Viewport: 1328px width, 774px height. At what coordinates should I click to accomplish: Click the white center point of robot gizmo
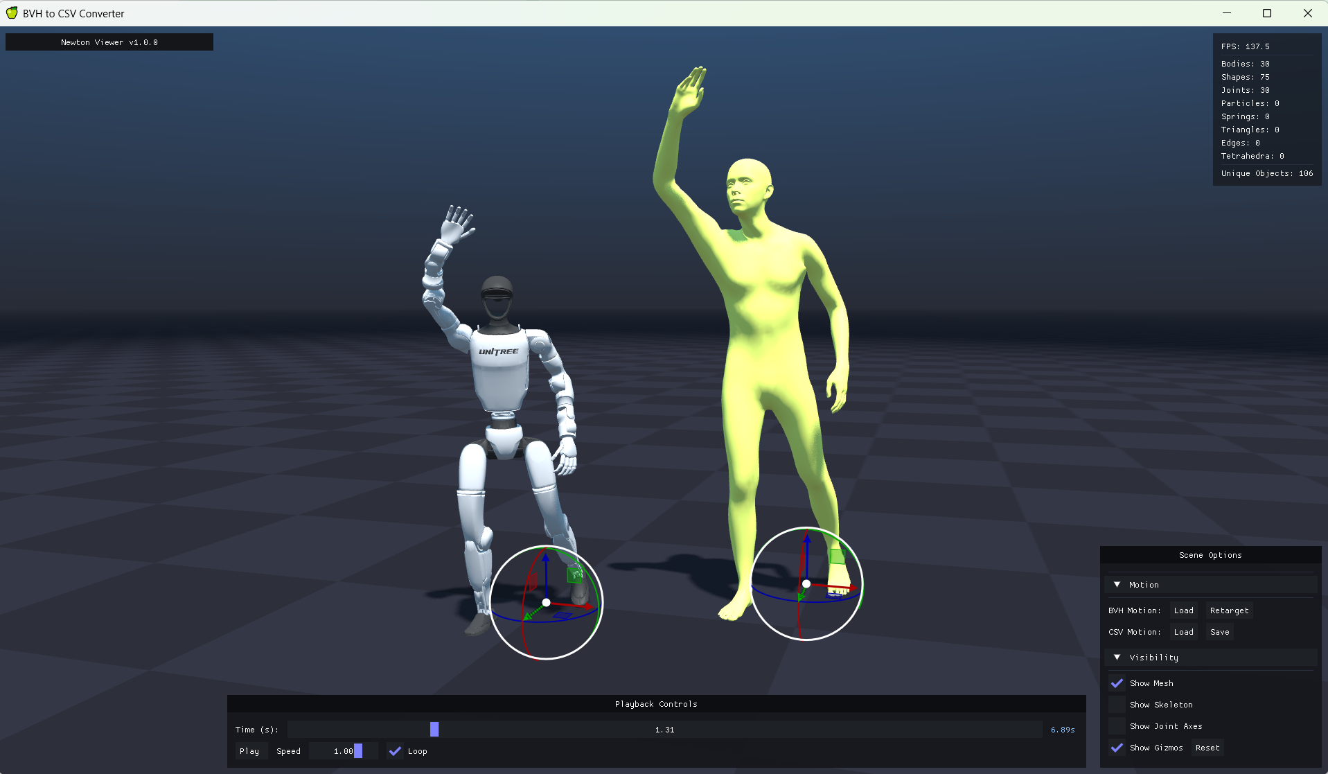coord(547,603)
